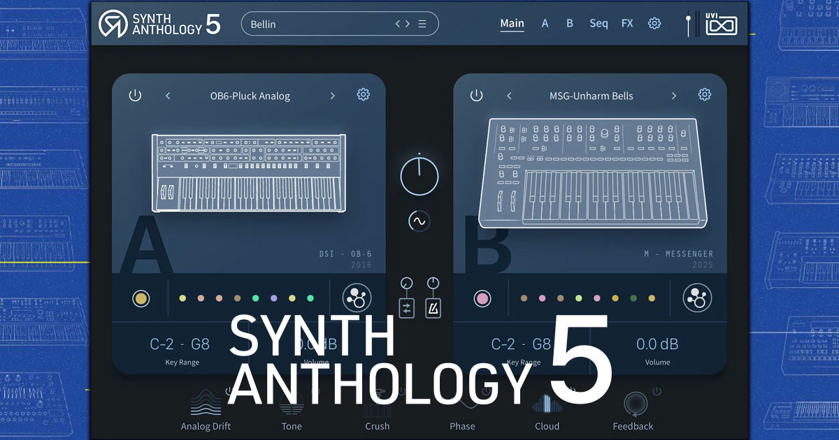Open the OB6-Pluck Analog sound selector

click(250, 96)
